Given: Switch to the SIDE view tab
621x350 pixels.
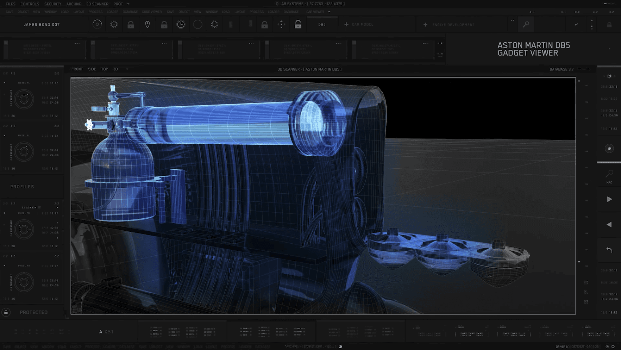Looking at the screenshot, I should [x=92, y=69].
